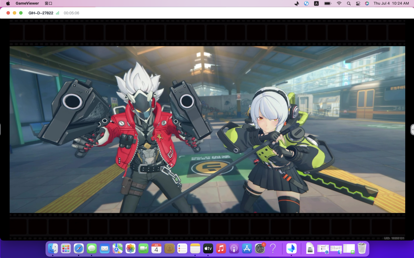Open the Wi-Fi status menu
Viewport: 414px width, 258px height.
(339, 3)
